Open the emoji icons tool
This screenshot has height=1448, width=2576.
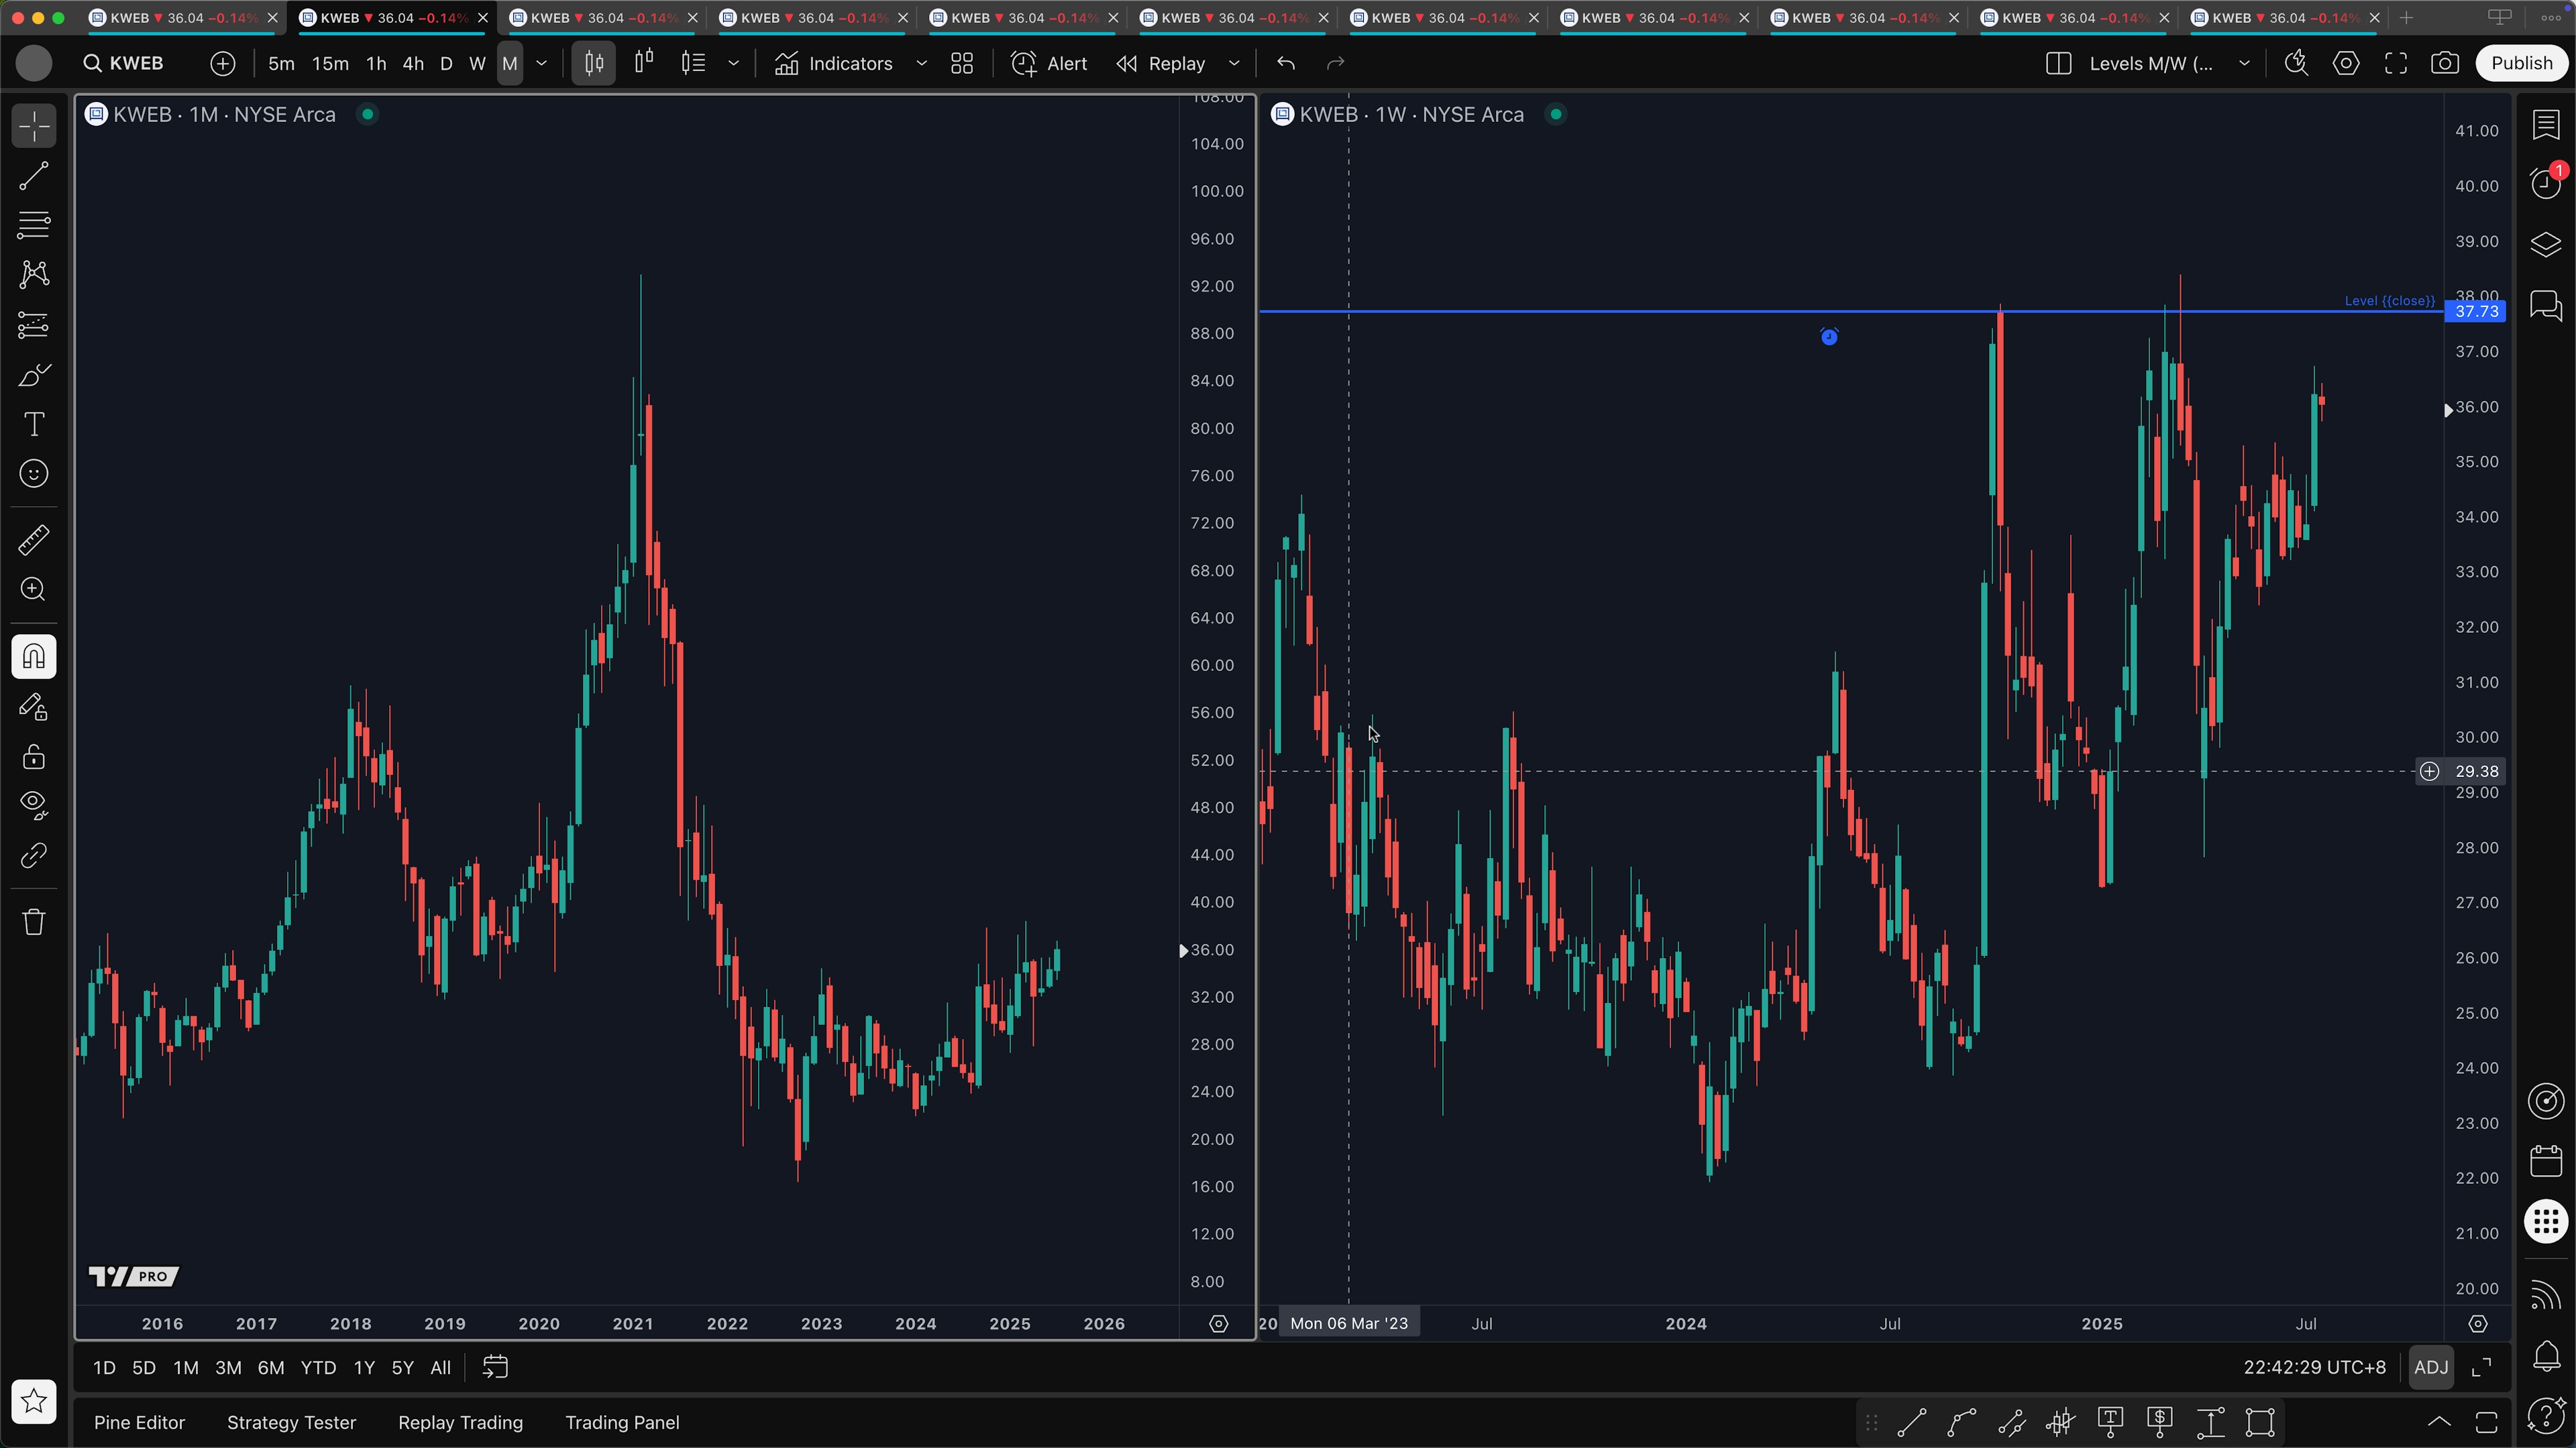[x=34, y=474]
